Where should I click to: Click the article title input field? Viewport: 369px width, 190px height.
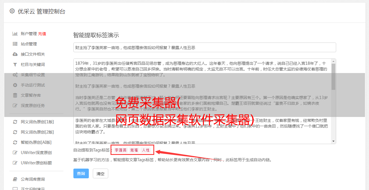click(x=204, y=47)
